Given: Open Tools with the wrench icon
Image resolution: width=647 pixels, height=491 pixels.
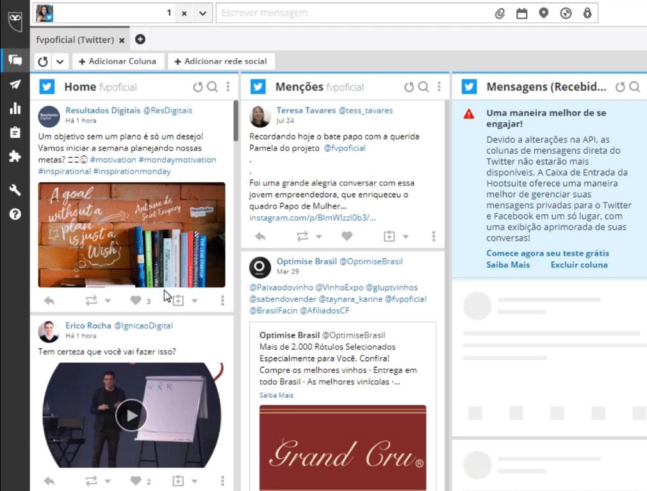Looking at the screenshot, I should click(13, 189).
